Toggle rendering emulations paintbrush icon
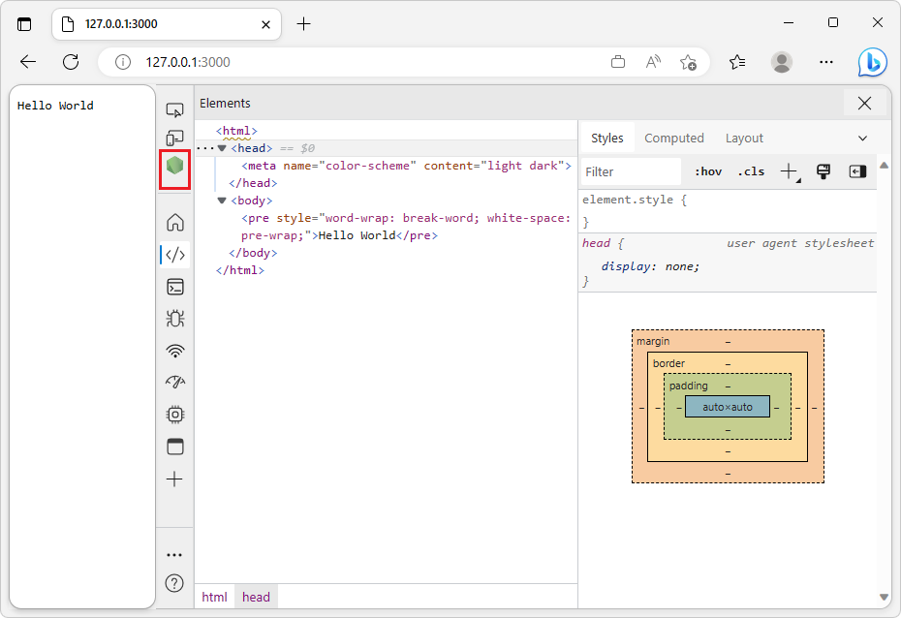The height and width of the screenshot is (618, 901). pyautogui.click(x=823, y=171)
